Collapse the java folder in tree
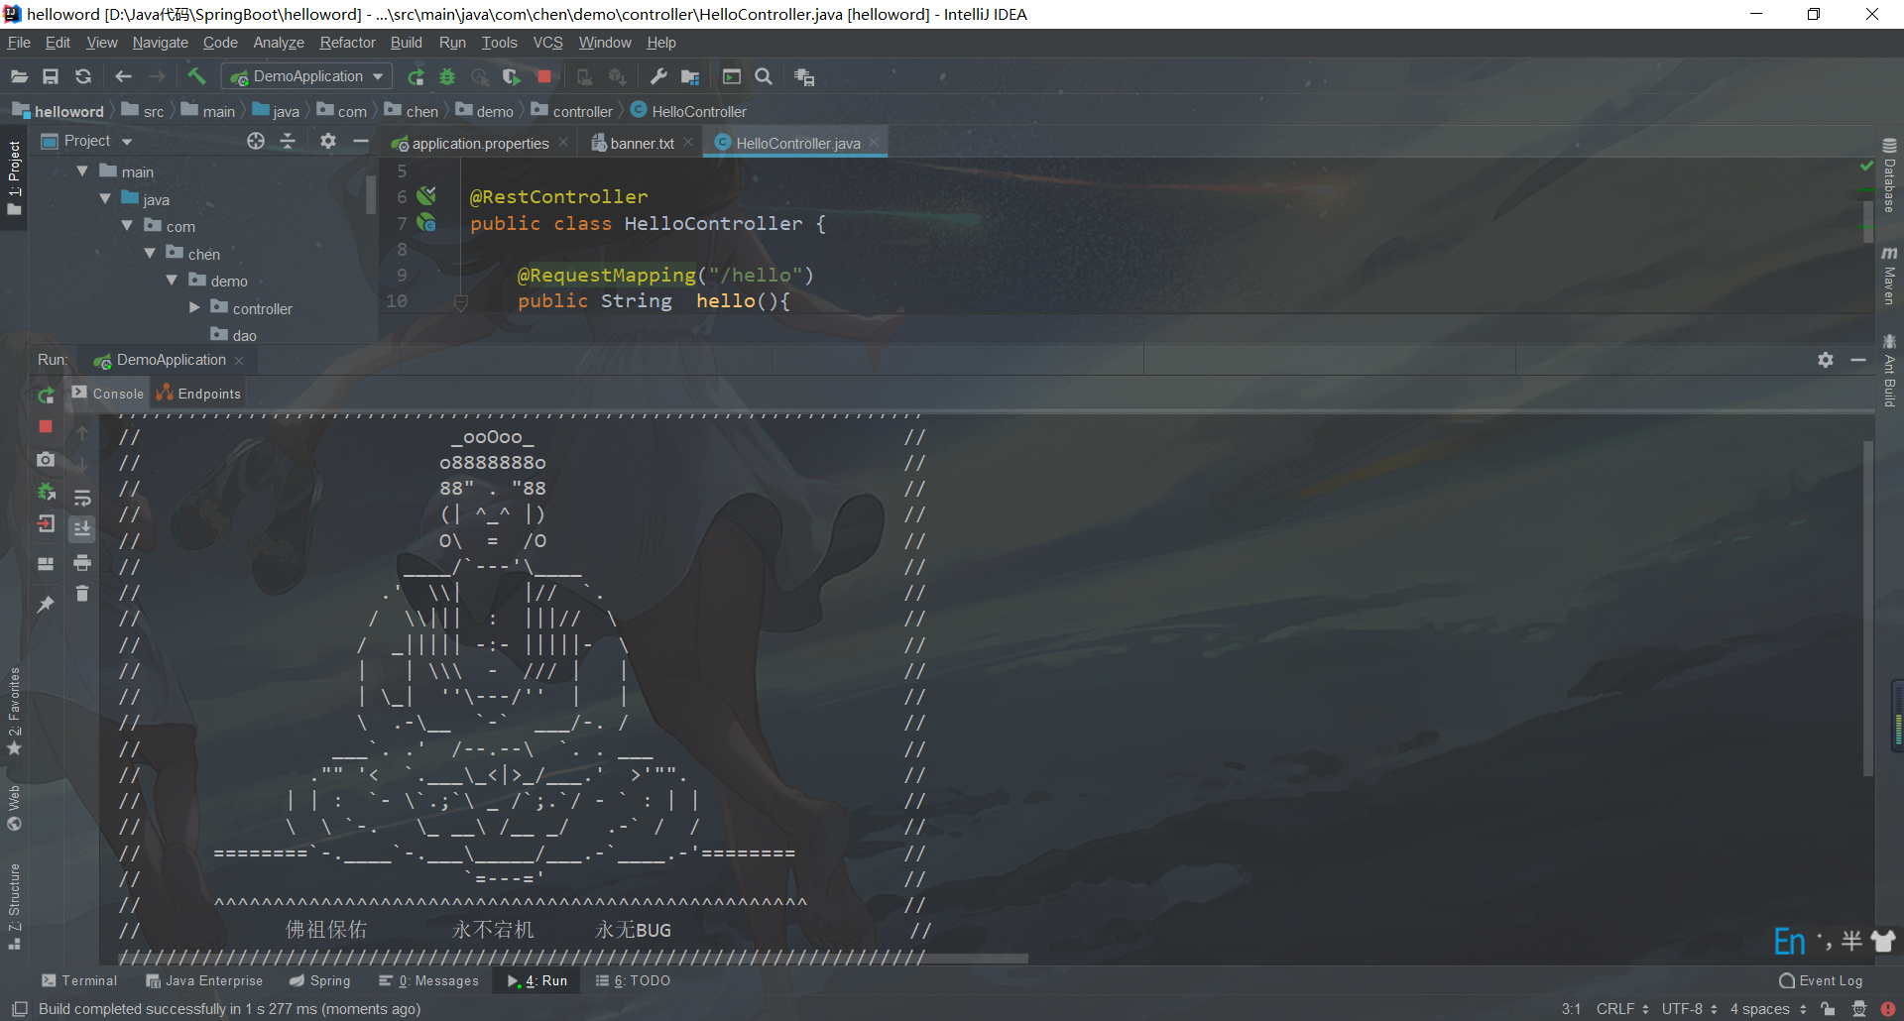This screenshot has width=1904, height=1021. (105, 199)
